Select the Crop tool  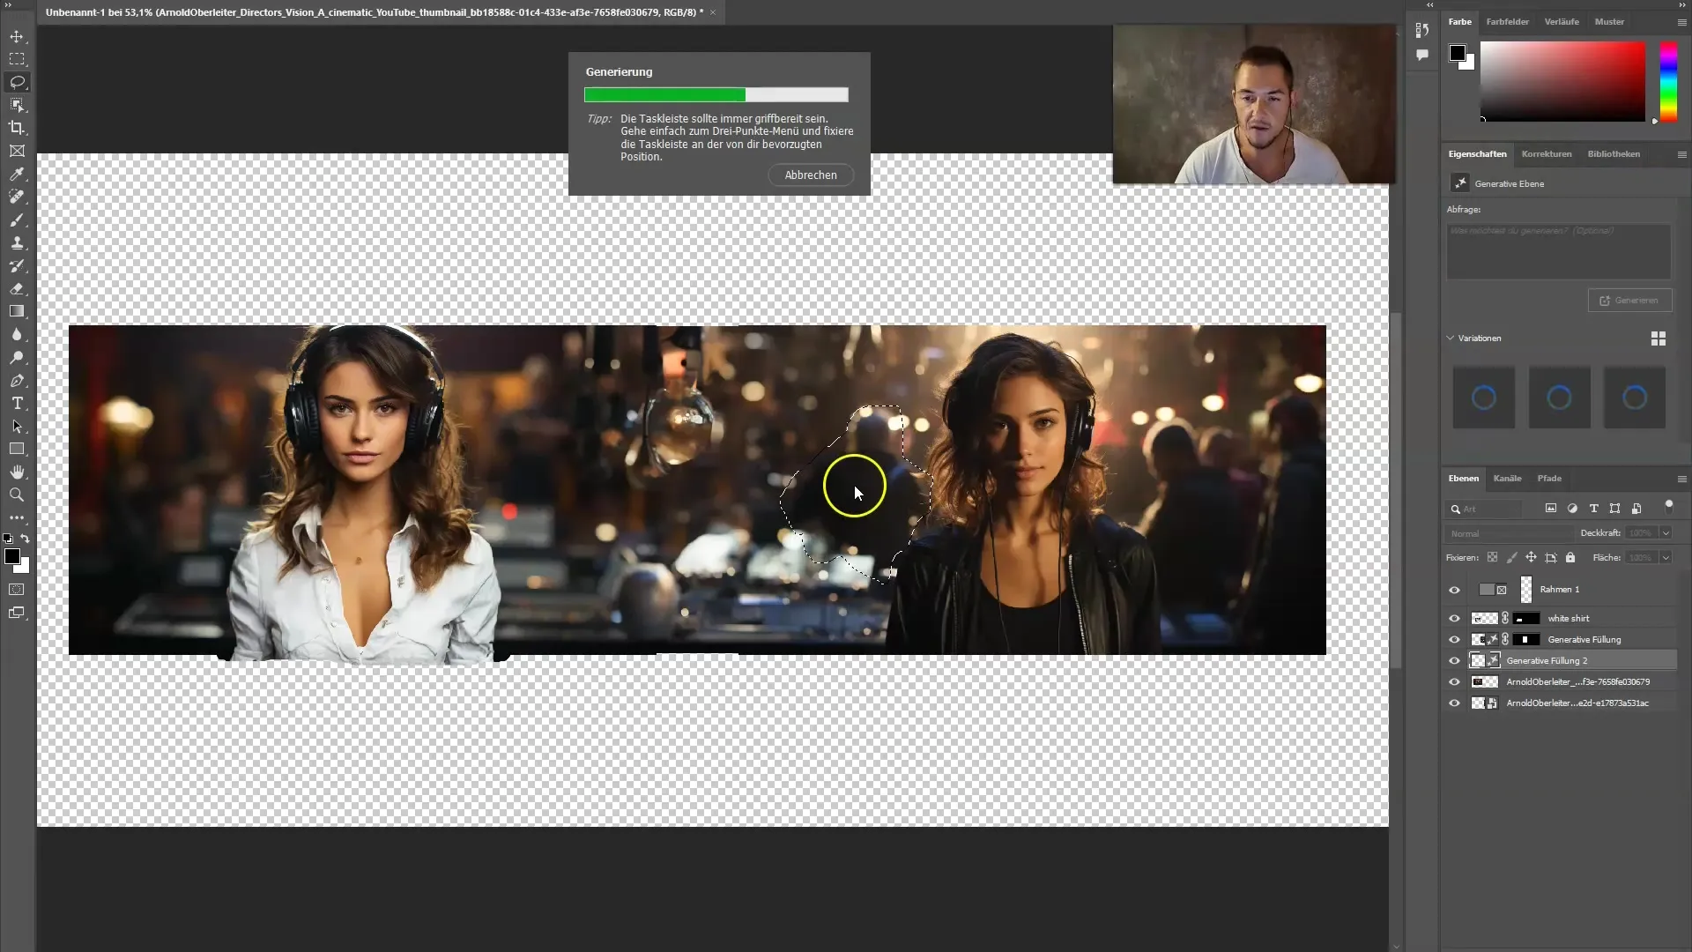17,128
